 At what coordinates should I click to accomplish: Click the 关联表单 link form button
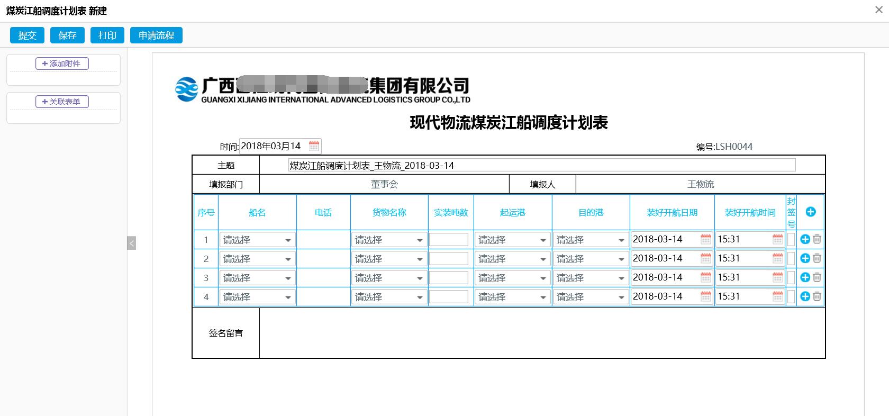click(x=62, y=102)
